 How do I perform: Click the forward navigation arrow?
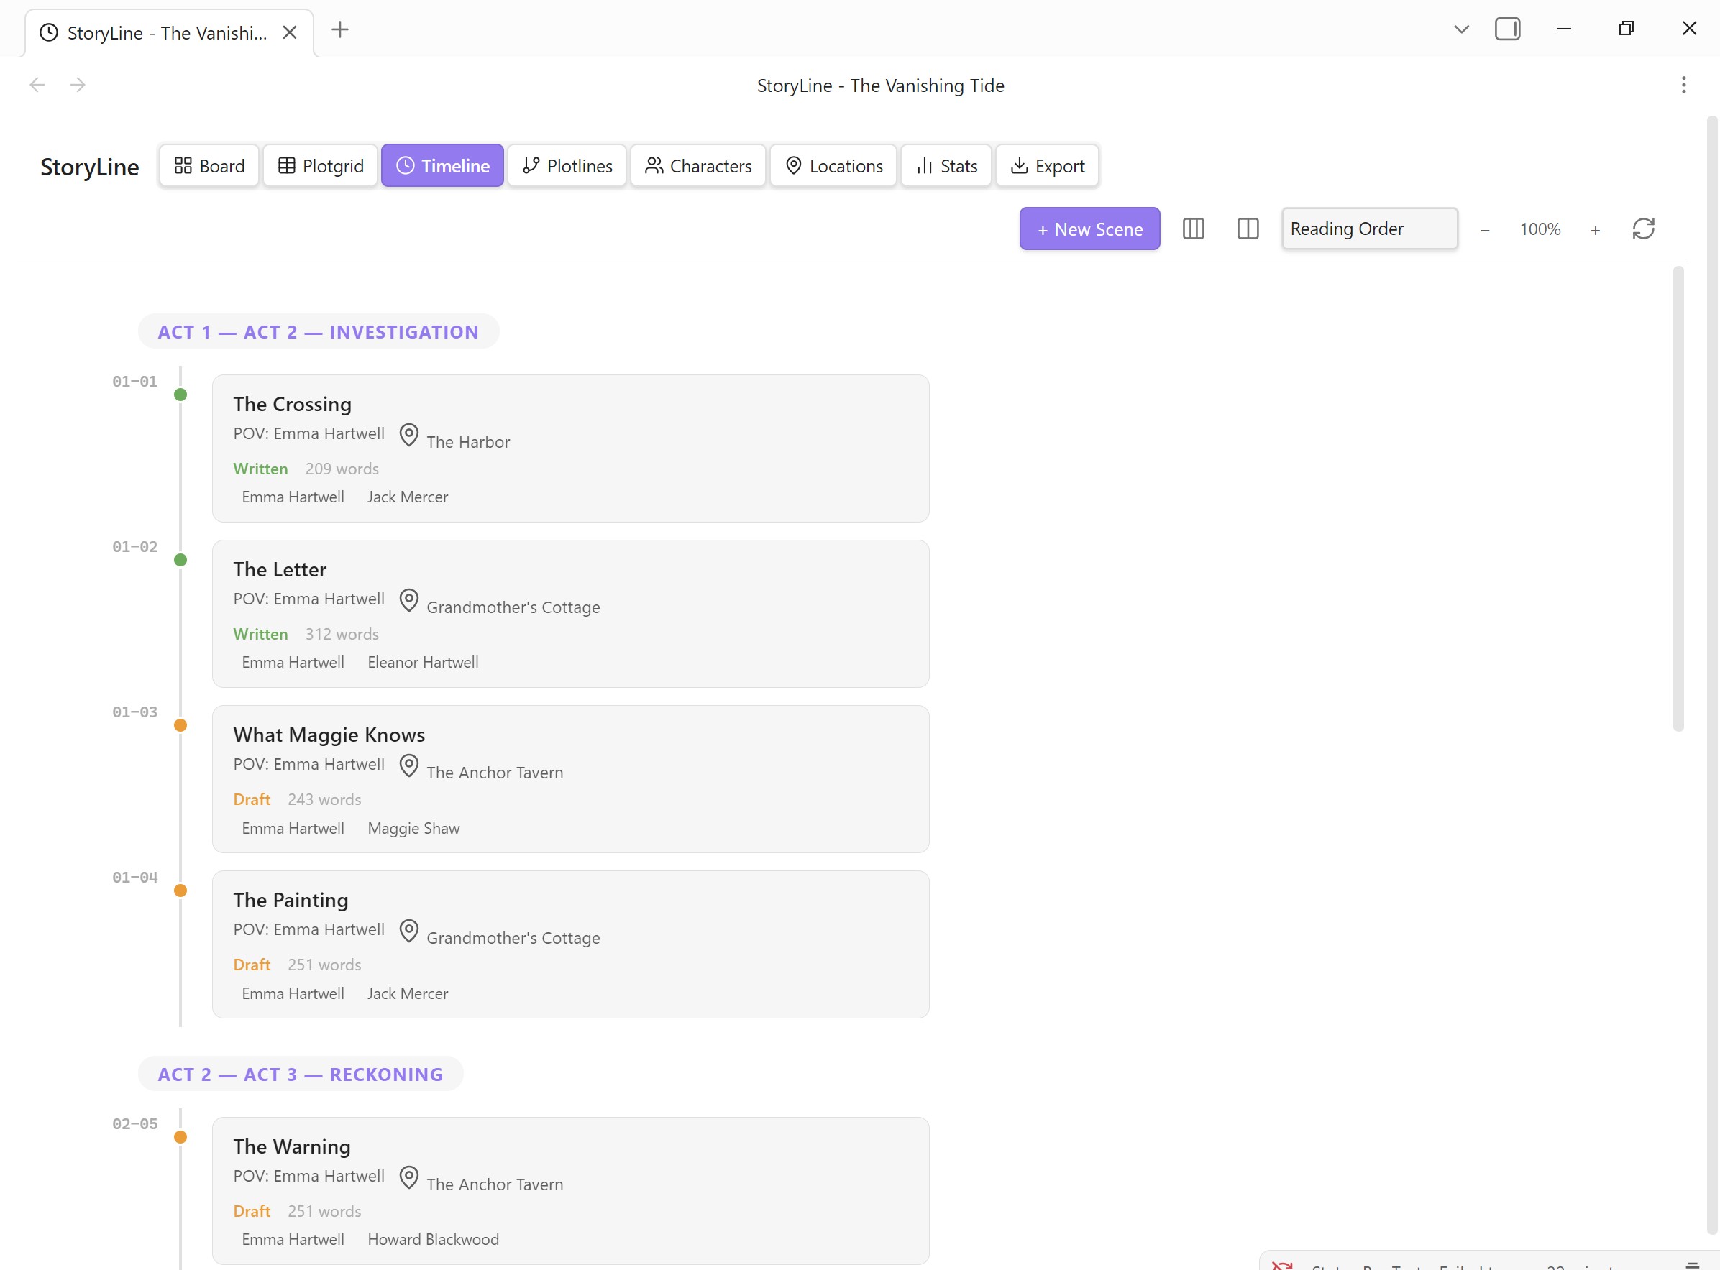pyautogui.click(x=78, y=85)
